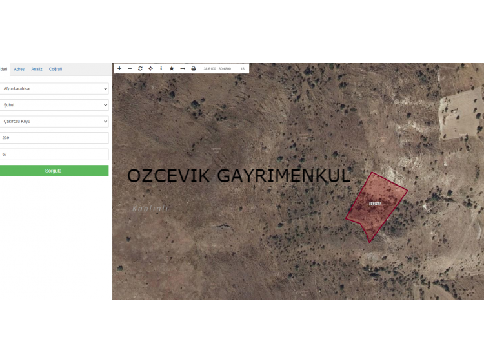Click the refresh map icon
Image resolution: width=484 pixels, height=362 pixels.
click(x=140, y=68)
